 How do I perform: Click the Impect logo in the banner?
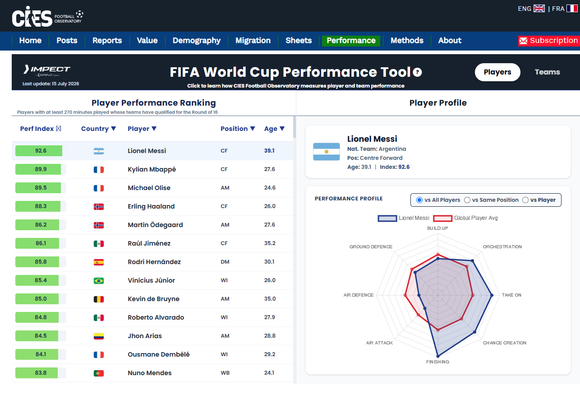[47, 70]
